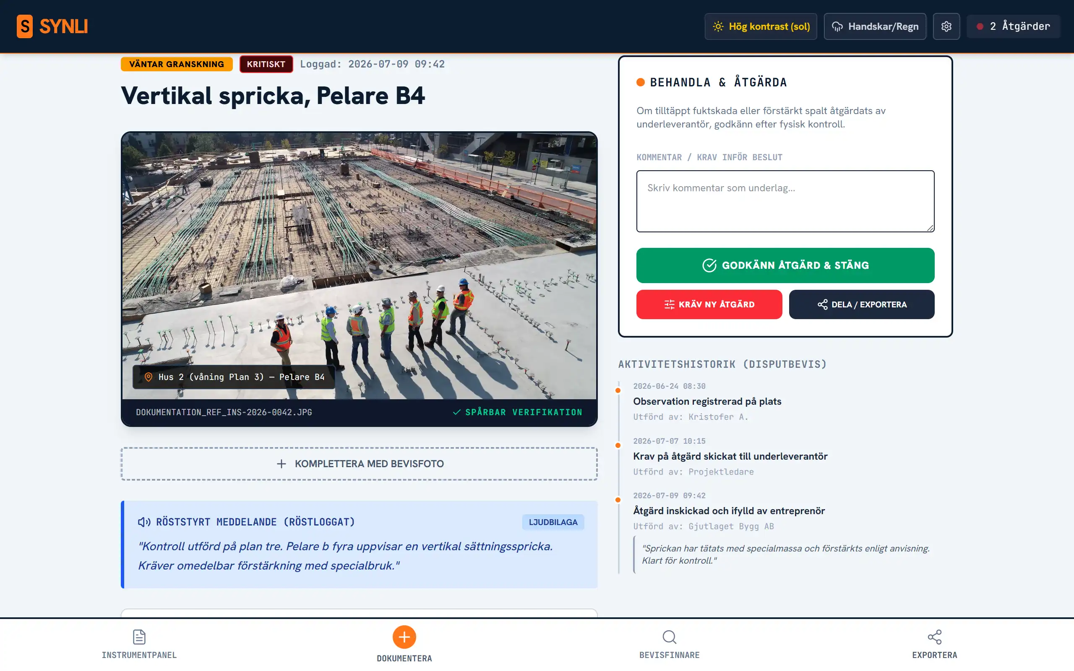Click Instrumentpanel document icon

(x=139, y=637)
